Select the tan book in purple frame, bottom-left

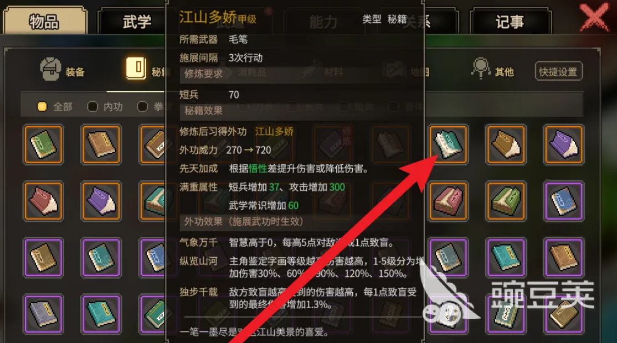click(x=43, y=257)
